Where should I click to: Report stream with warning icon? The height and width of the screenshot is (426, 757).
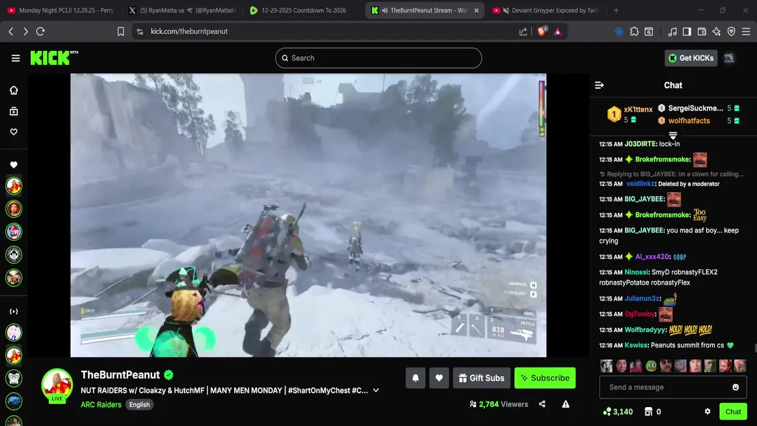pos(565,404)
